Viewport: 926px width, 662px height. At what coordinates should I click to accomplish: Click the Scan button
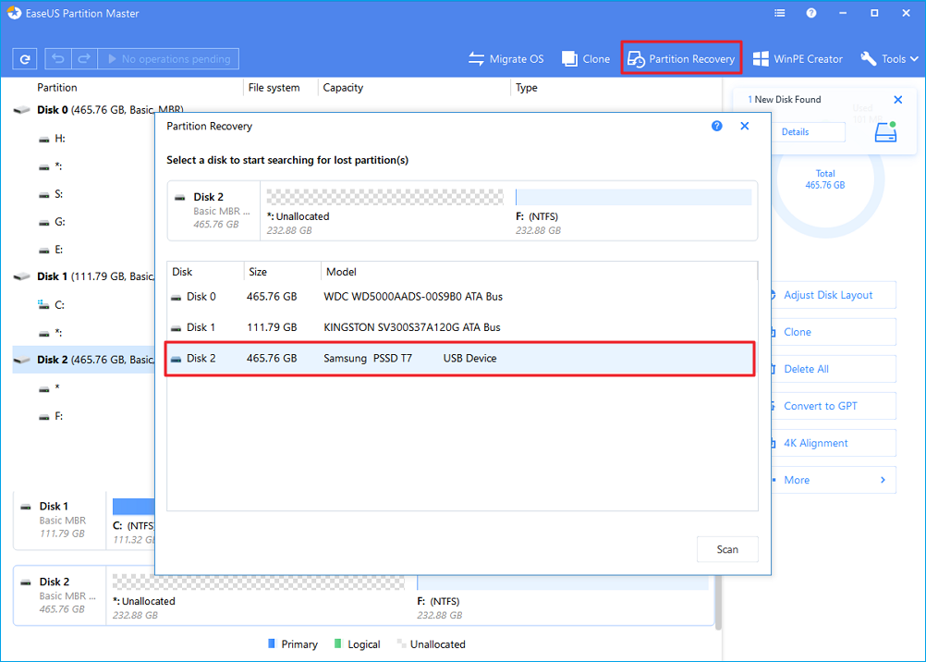point(727,549)
